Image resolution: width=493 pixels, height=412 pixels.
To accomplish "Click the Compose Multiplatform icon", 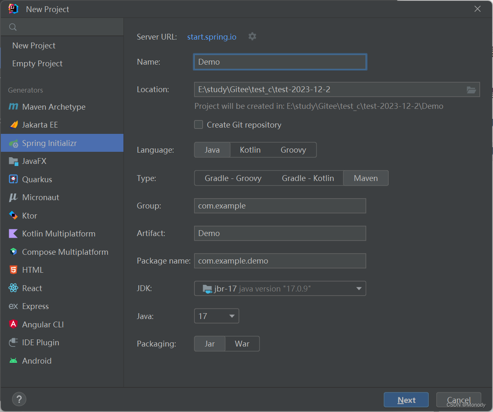I will 13,251.
